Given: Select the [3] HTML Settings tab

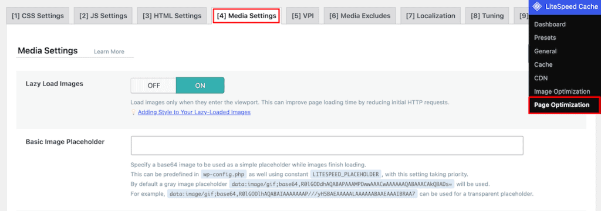Looking at the screenshot, I should (x=172, y=16).
